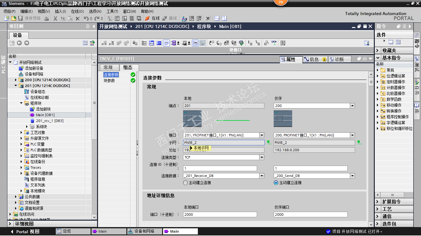
Task: Expand the 收藏夹 section in instructions panel
Action: point(378,50)
